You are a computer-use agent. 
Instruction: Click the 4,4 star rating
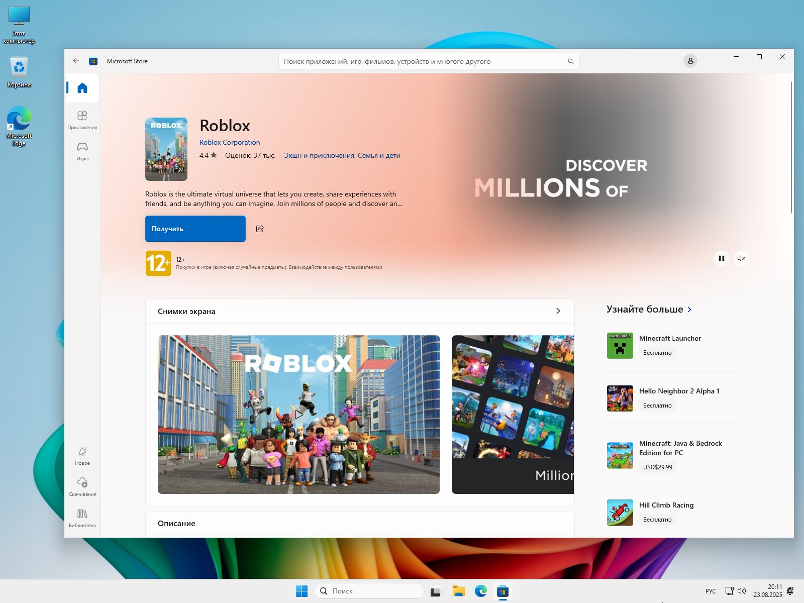click(x=208, y=155)
